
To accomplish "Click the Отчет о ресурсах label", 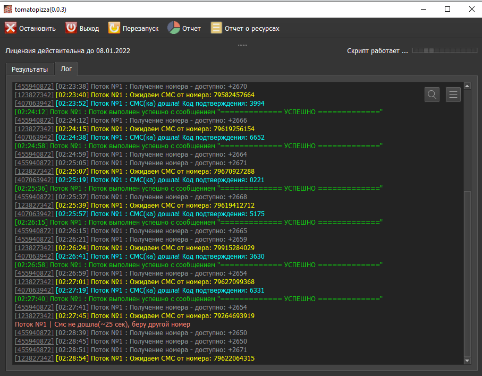I will [252, 29].
